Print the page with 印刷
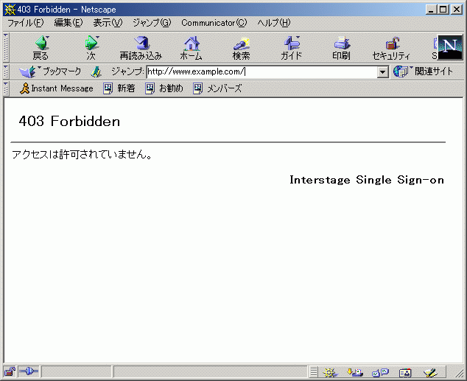Screen dimensions: 467x381 point(341,48)
